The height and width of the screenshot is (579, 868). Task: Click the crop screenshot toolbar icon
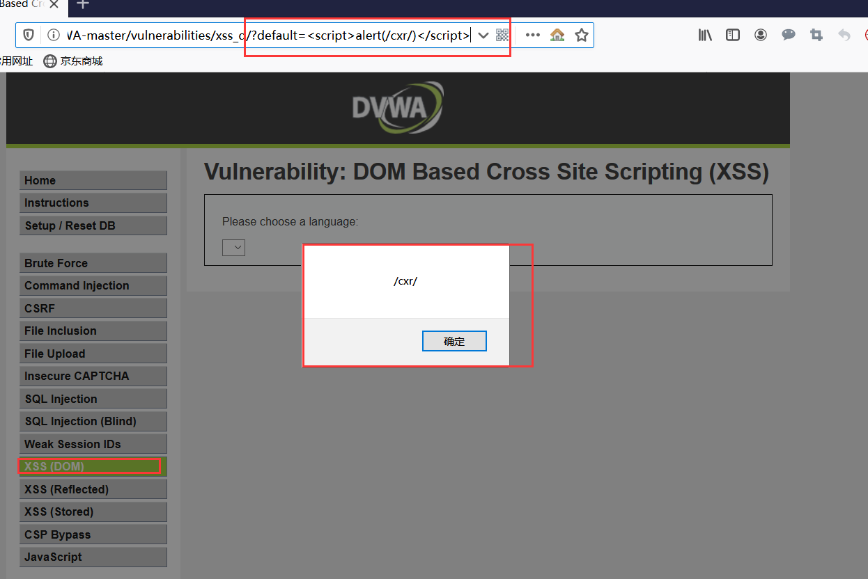(816, 35)
